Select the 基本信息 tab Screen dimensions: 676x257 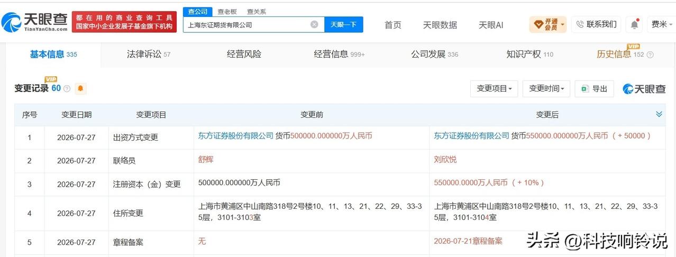(53, 54)
